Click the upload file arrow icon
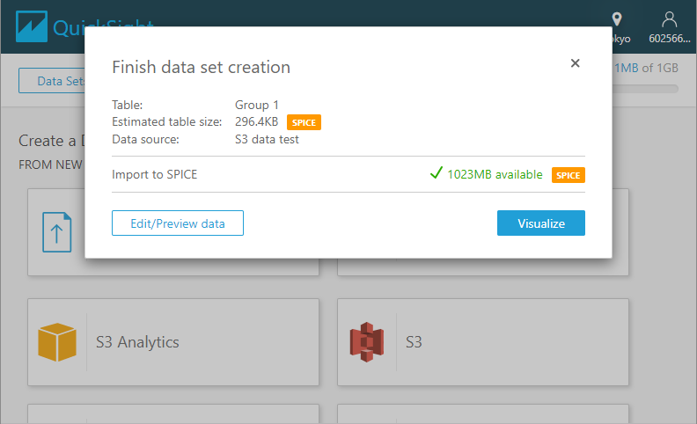Image resolution: width=697 pixels, height=424 pixels. [57, 232]
